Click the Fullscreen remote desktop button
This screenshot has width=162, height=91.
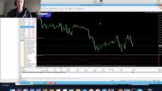coord(95,2)
